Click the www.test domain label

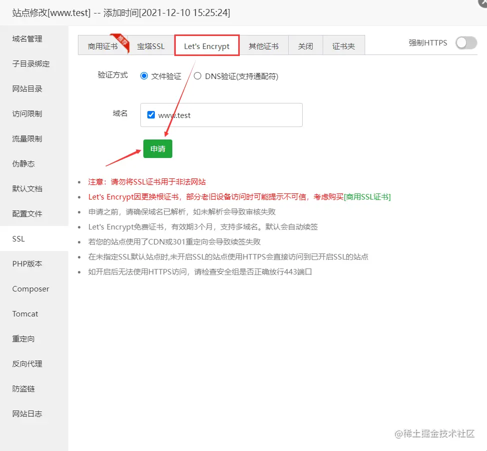click(x=174, y=115)
